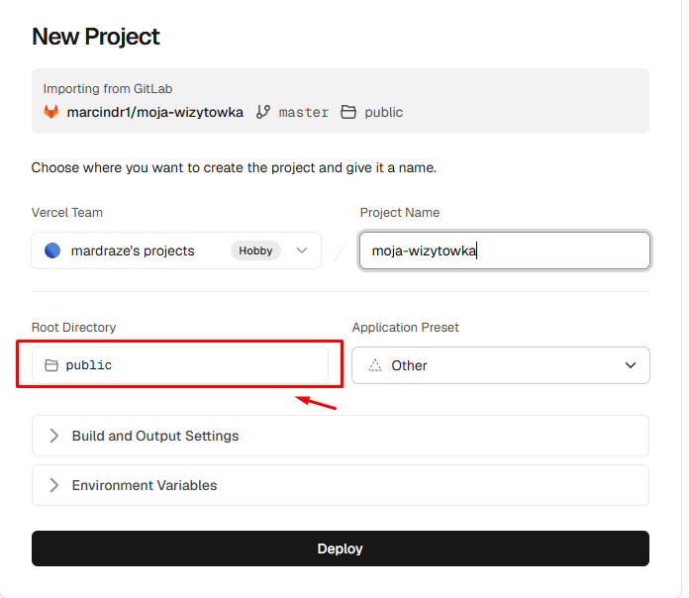689x598 pixels.
Task: Click the public directory label in header
Action: pos(384,113)
